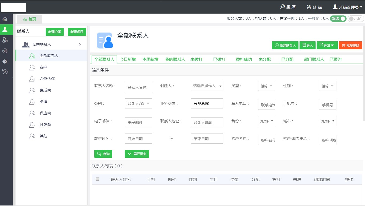The image size is (365, 206).
Task: Enable the 示忙 busy toggle
Action: 356,19
